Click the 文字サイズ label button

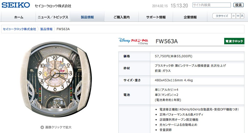point(222,16)
